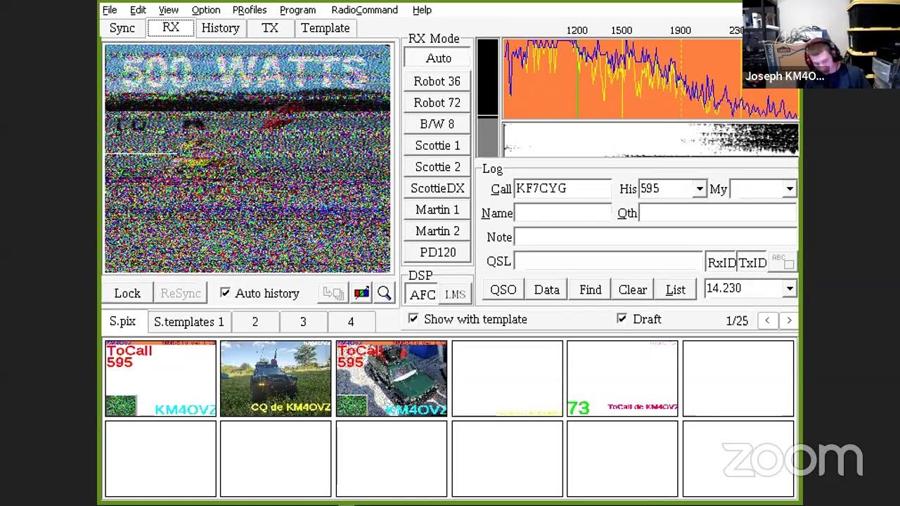Click the color bars adjust icon

click(x=361, y=293)
